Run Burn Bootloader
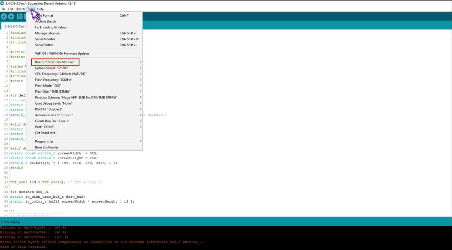Image resolution: width=452 pixels, height=250 pixels. (x=47, y=147)
